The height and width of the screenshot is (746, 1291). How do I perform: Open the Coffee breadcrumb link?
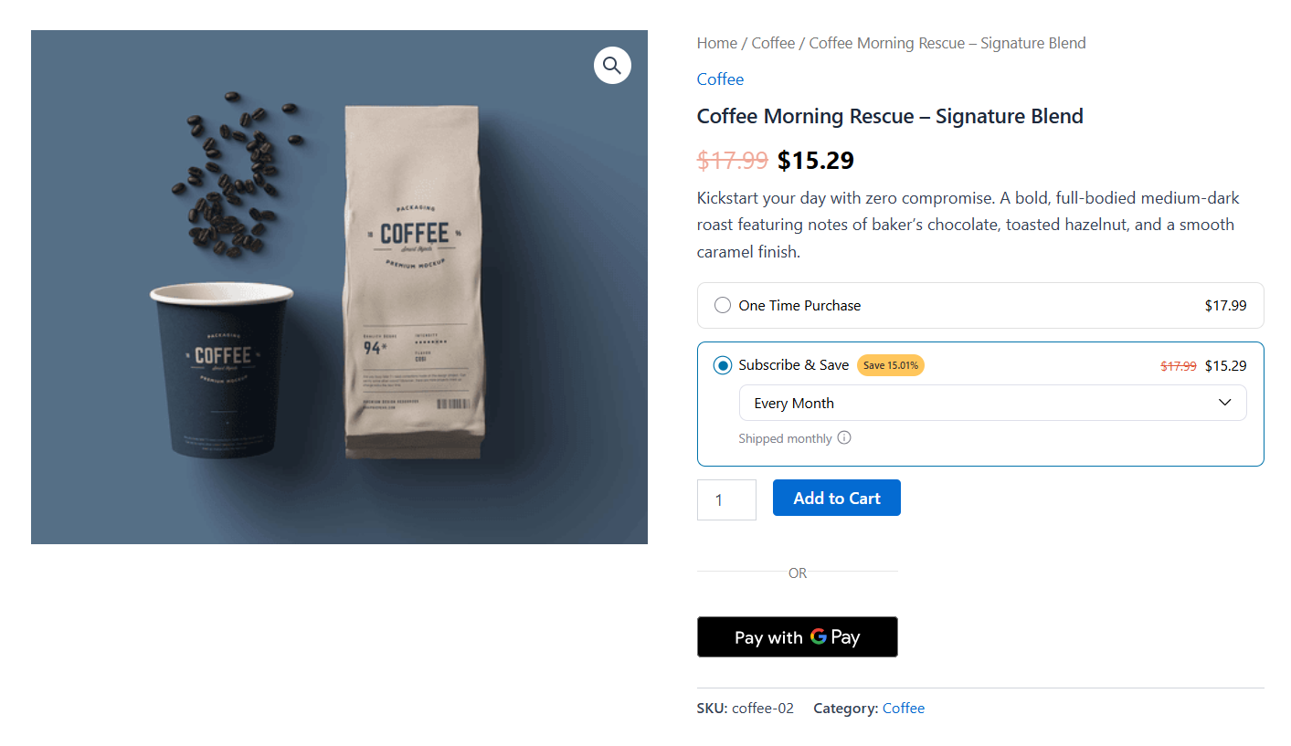(x=773, y=42)
